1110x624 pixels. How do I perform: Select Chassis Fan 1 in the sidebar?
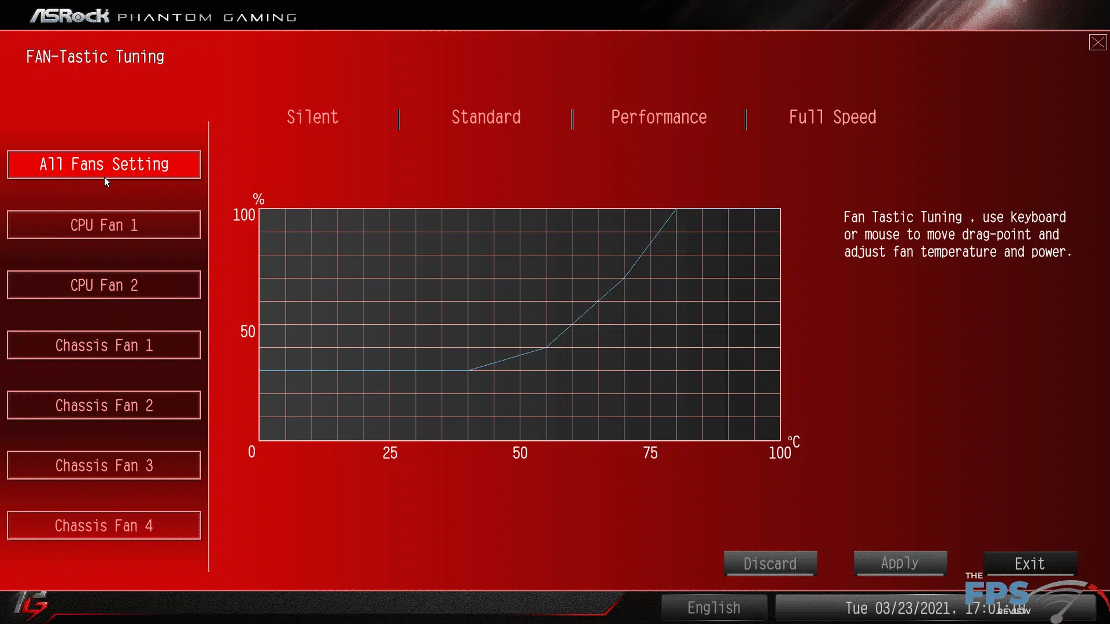(x=104, y=345)
